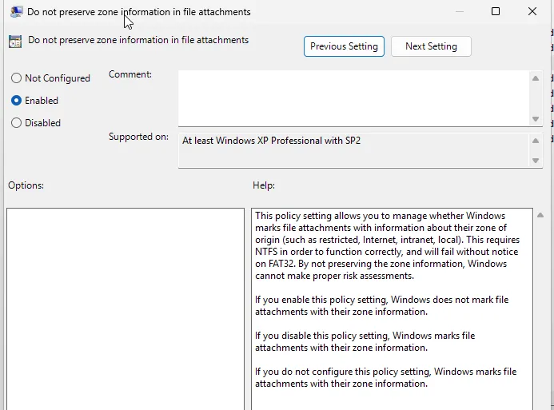Click the policy setting icon beside the heading

pos(15,42)
